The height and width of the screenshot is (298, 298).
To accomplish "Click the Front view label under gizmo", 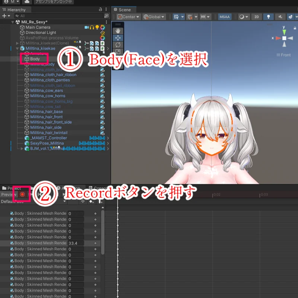I will [283, 55].
